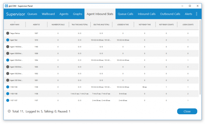Click the talk time 1 min 21 sec cell
The height and width of the screenshot is (124, 205).
pyautogui.click(x=80, y=94)
